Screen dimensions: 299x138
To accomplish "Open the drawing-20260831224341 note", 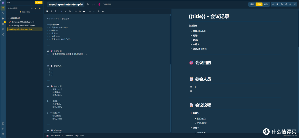I will [23, 22].
